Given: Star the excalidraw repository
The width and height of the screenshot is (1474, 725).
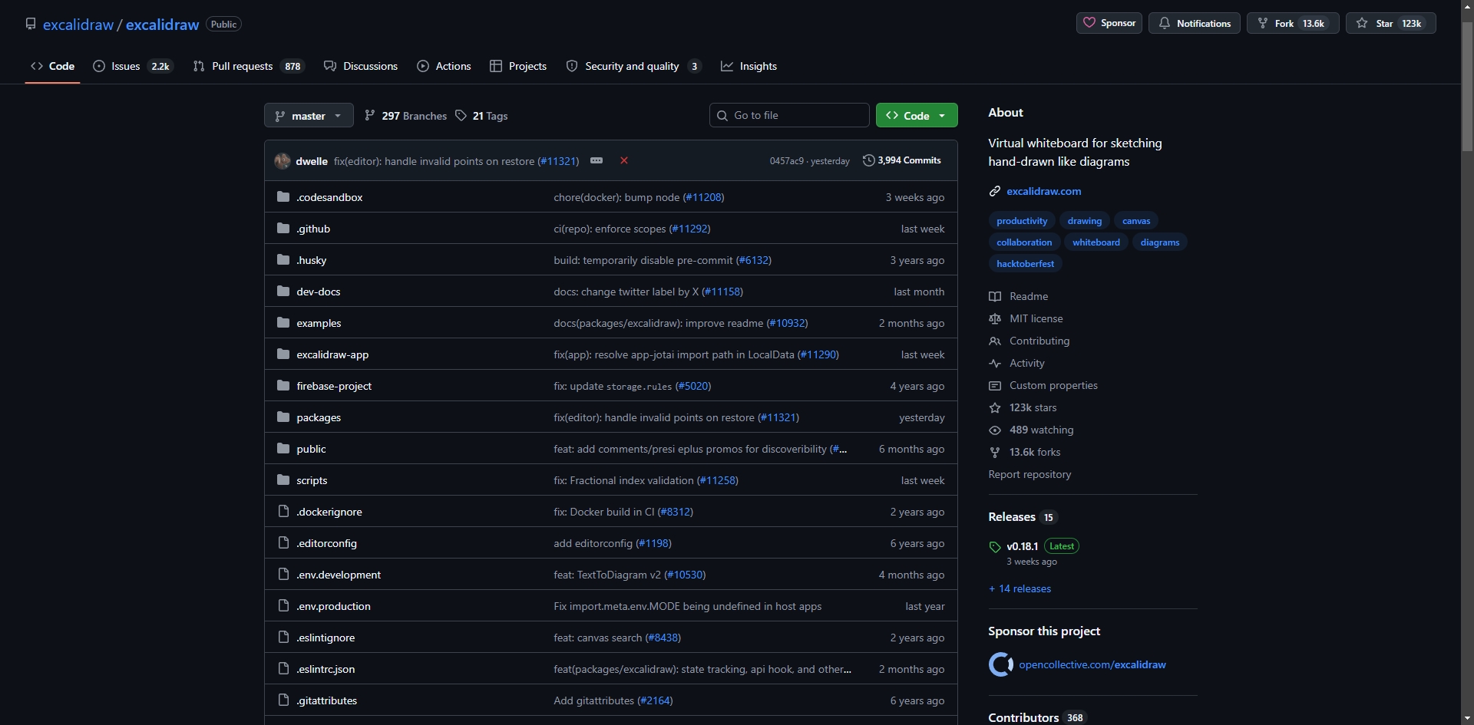Looking at the screenshot, I should pyautogui.click(x=1391, y=23).
